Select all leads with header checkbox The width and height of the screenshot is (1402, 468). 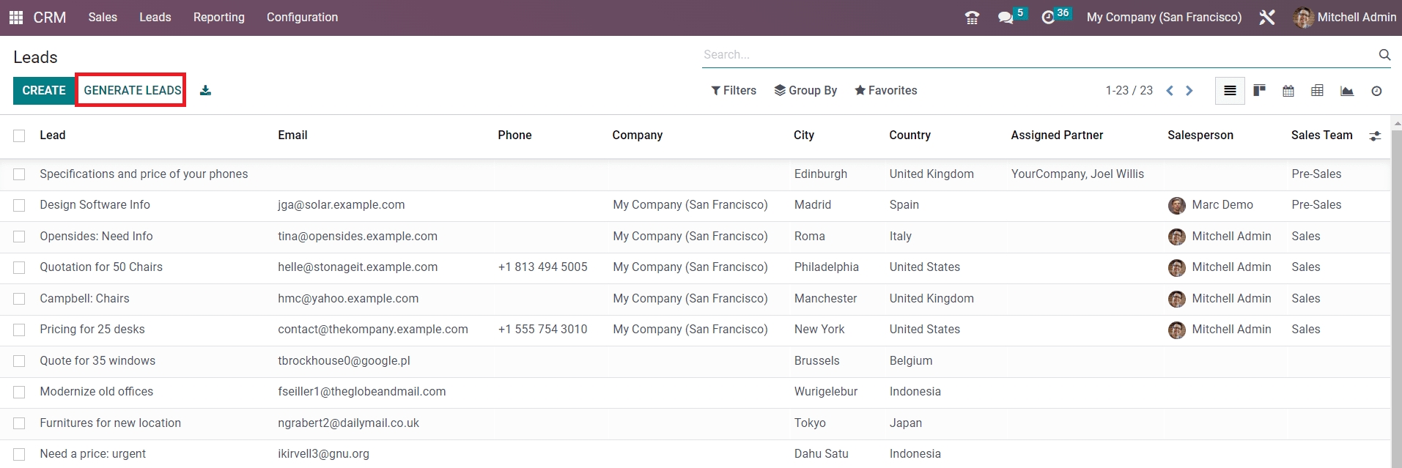point(19,135)
